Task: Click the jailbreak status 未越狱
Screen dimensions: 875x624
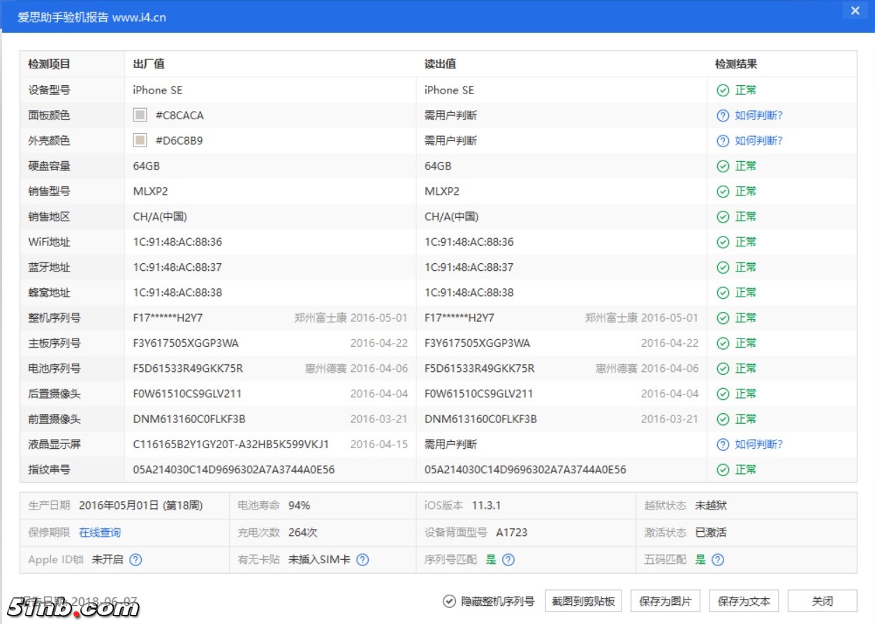Action: click(711, 505)
